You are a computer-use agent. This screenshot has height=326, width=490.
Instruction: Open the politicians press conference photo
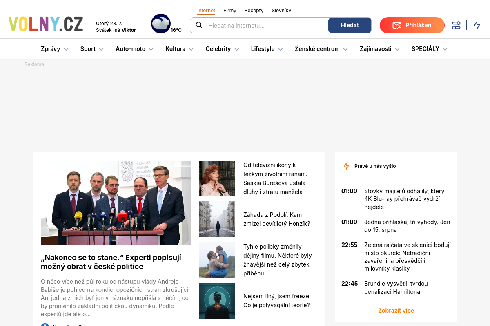116,203
